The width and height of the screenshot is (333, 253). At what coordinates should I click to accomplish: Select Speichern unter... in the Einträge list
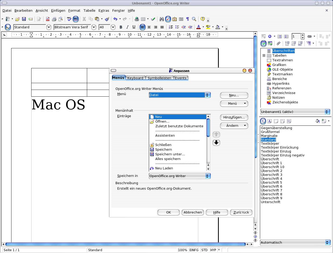coord(170,154)
